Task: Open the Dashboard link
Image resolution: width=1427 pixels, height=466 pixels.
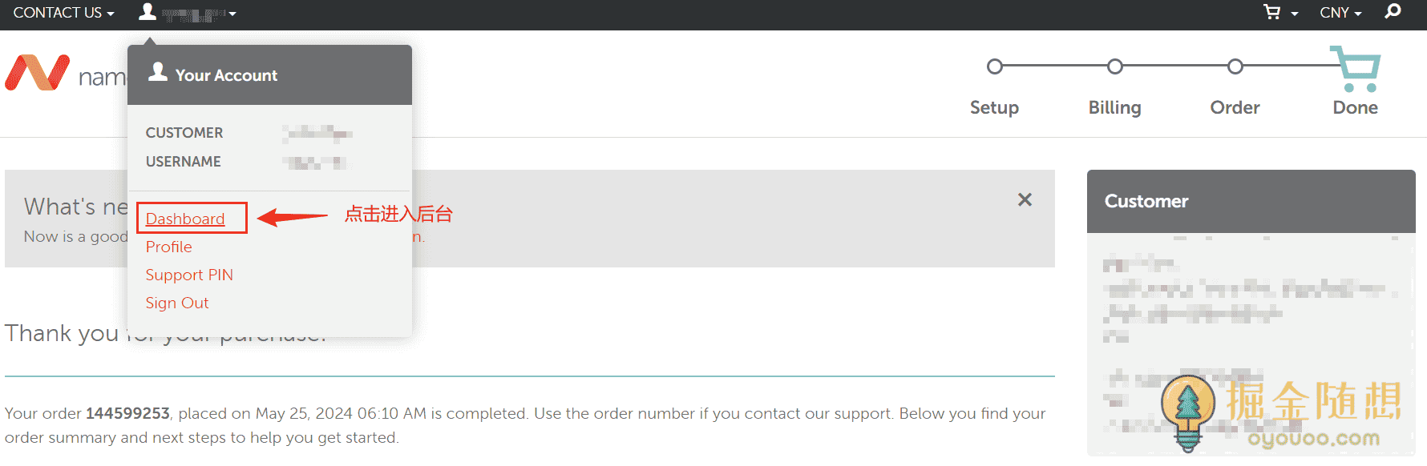Action: coord(185,219)
